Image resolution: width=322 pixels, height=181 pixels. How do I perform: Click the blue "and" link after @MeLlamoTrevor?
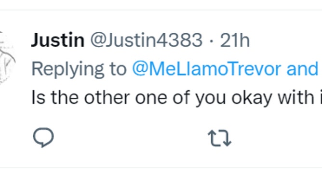click(302, 69)
